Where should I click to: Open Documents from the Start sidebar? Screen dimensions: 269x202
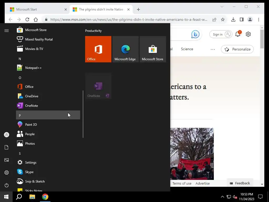[7, 147]
